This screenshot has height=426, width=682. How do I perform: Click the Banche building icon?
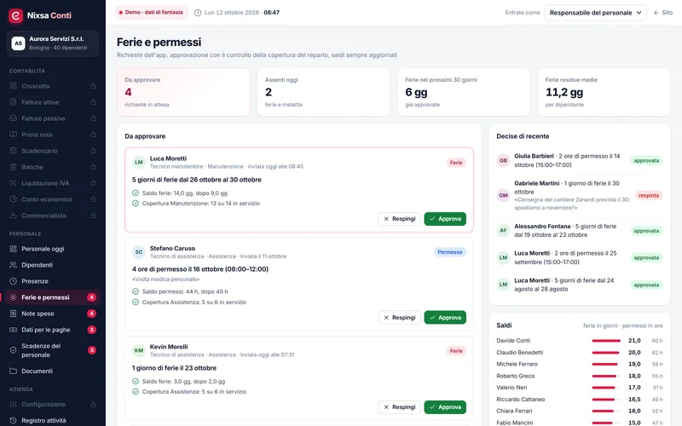pyautogui.click(x=13, y=167)
